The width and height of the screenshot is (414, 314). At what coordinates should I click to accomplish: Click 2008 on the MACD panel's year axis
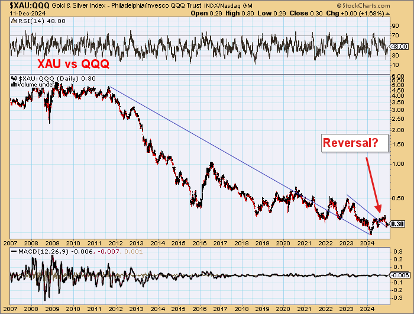[31, 309]
